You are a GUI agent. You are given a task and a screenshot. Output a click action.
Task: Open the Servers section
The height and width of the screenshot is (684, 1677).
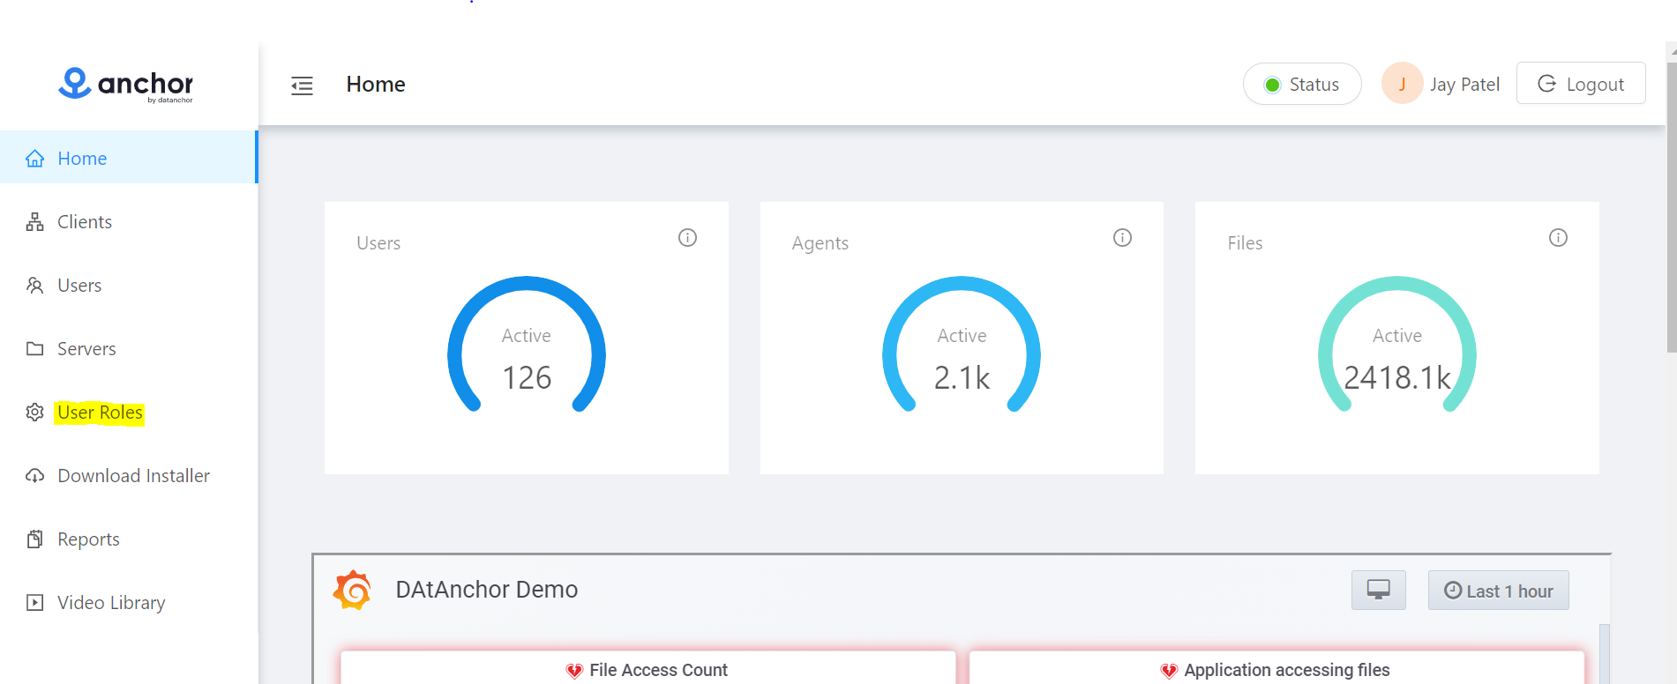tap(129, 349)
